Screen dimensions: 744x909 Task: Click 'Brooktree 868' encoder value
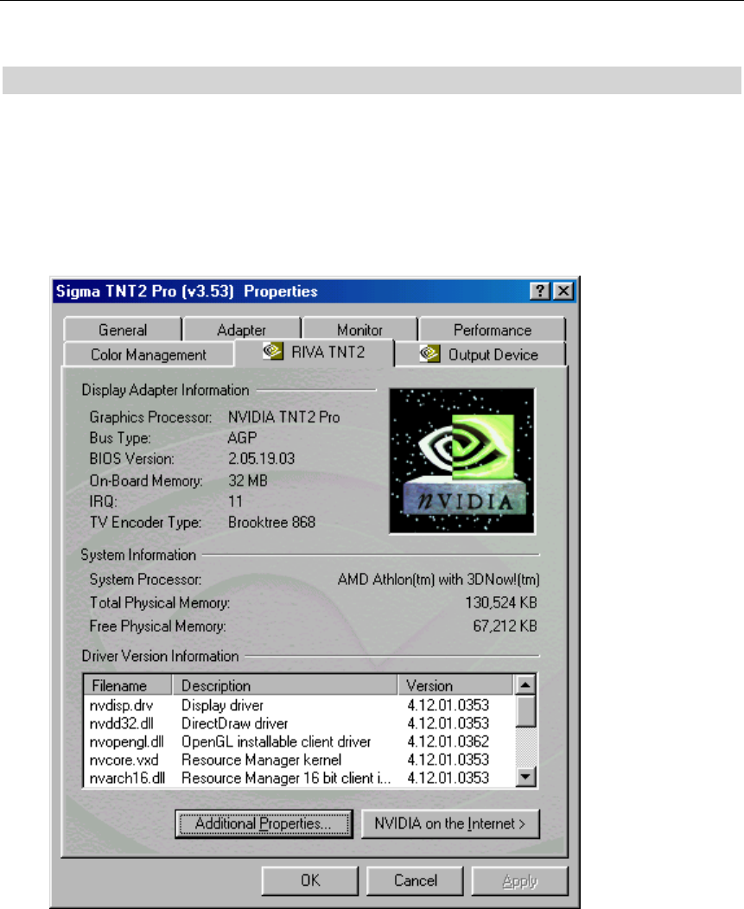point(271,522)
